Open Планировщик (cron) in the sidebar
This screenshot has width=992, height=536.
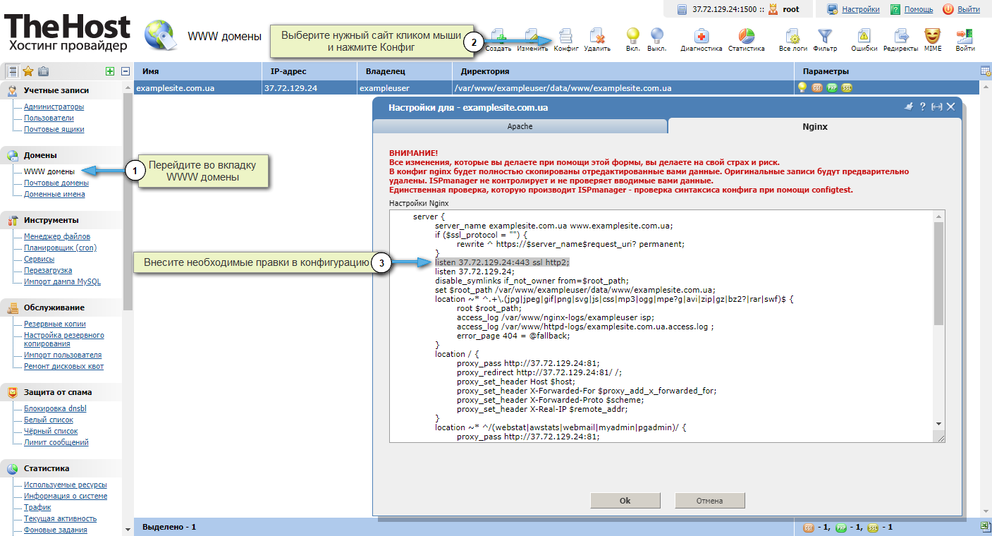60,248
